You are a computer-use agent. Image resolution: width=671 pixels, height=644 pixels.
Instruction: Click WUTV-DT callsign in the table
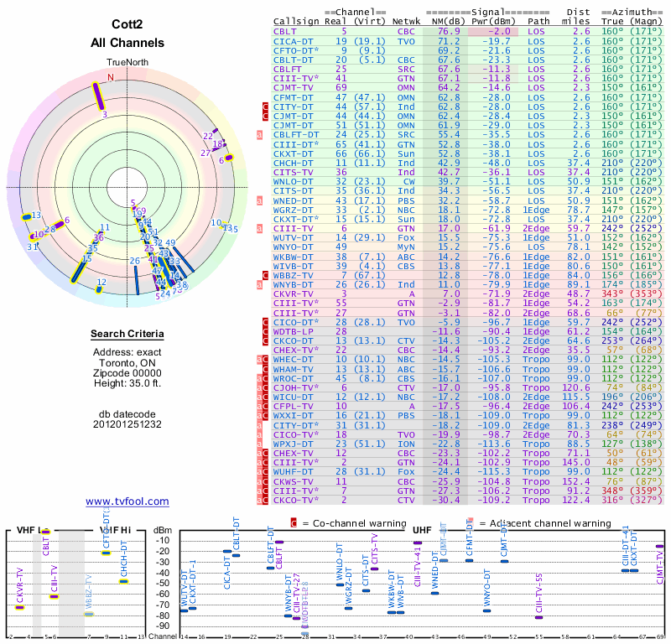point(294,237)
